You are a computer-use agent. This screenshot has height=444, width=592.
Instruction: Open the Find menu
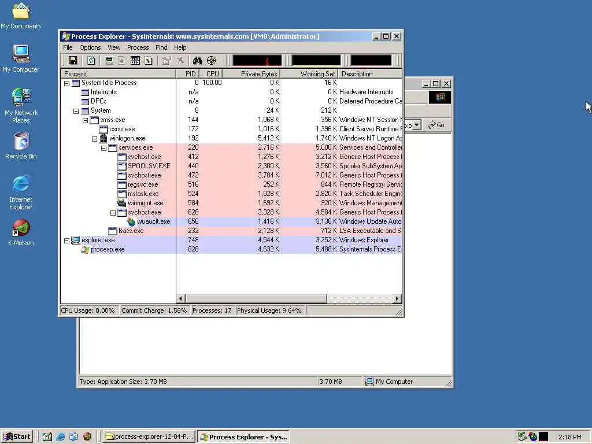click(161, 47)
